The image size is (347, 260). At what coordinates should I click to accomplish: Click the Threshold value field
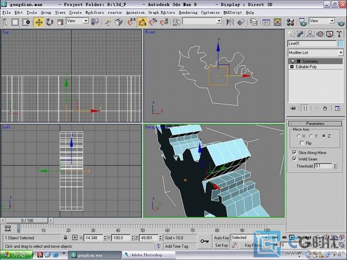tap(324, 166)
